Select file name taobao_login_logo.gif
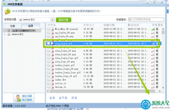Image resolution: width=170 pixels, height=110 pixels. pos(68,72)
